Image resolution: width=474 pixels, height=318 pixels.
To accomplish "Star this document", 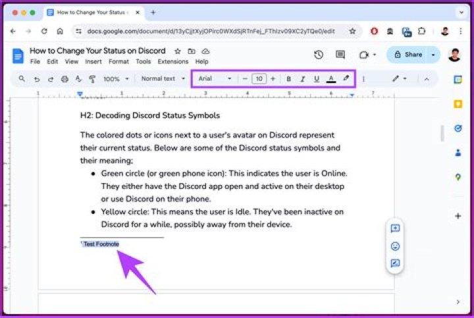I will click(x=178, y=51).
